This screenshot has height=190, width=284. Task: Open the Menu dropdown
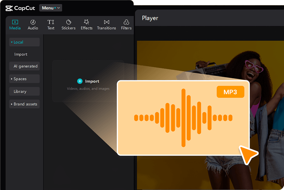50,8
